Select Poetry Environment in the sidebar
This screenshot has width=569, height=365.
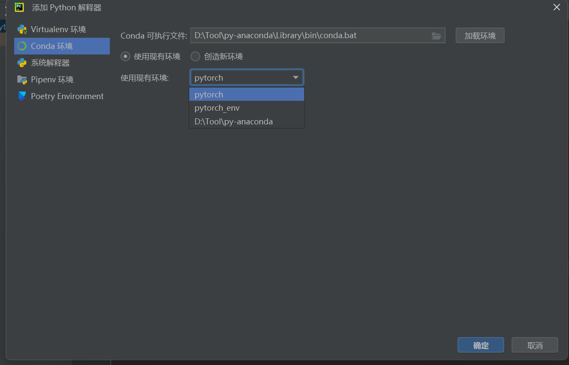tap(62, 97)
